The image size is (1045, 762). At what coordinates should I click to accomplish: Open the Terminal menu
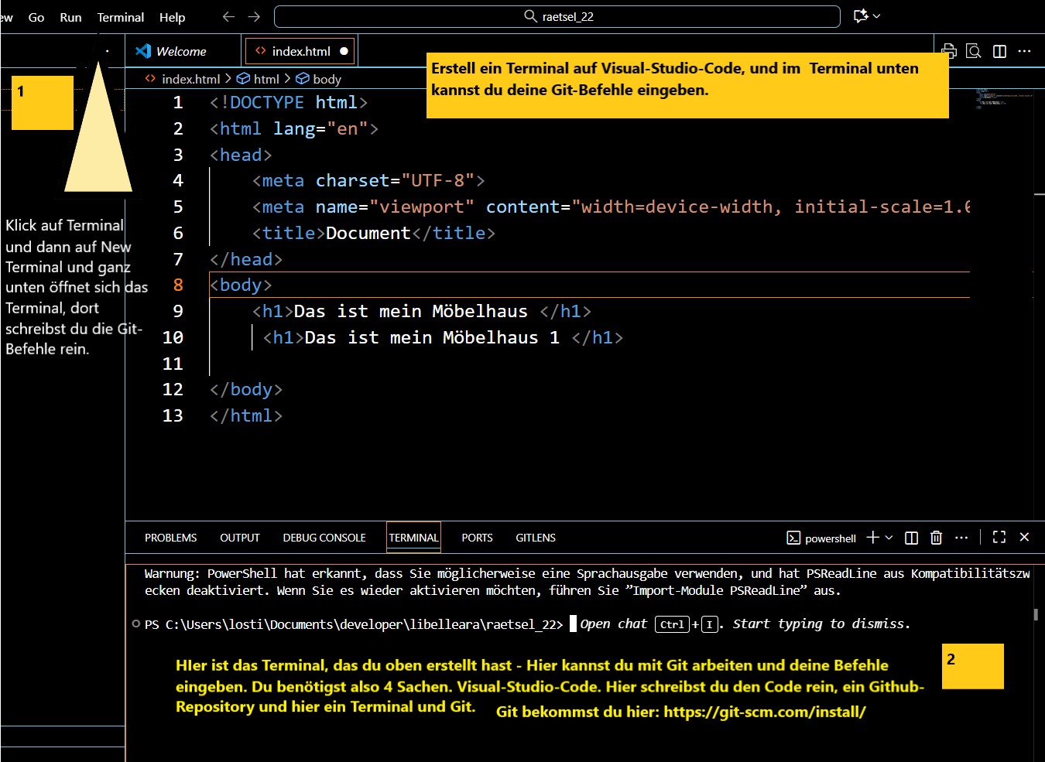(120, 17)
